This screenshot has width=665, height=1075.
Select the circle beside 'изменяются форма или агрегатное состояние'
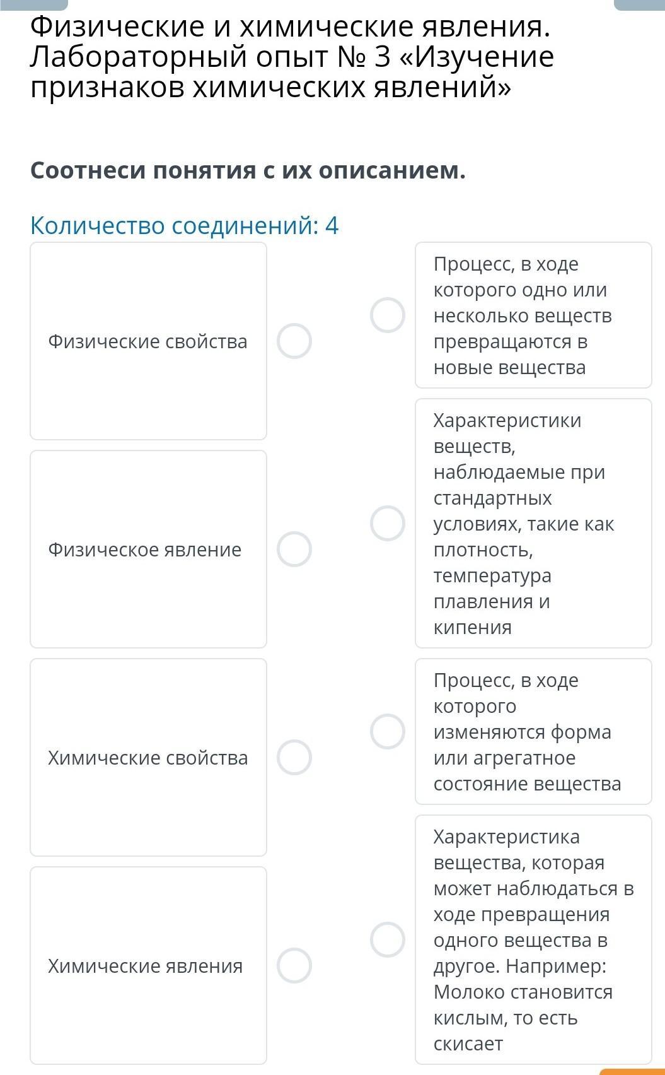point(388,731)
